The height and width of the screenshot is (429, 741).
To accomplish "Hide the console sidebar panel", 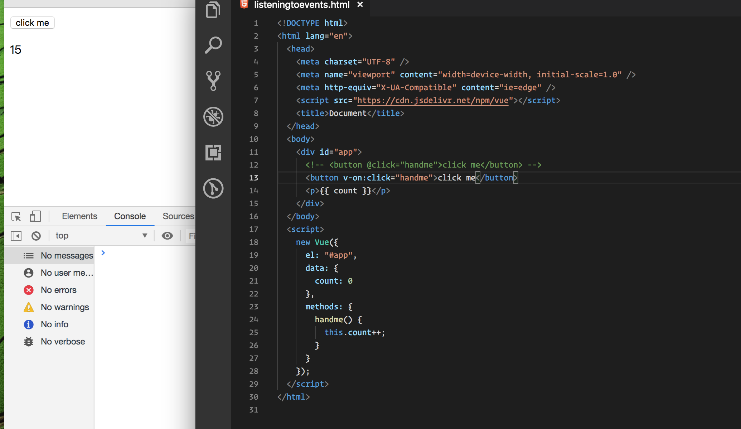I will tap(16, 236).
